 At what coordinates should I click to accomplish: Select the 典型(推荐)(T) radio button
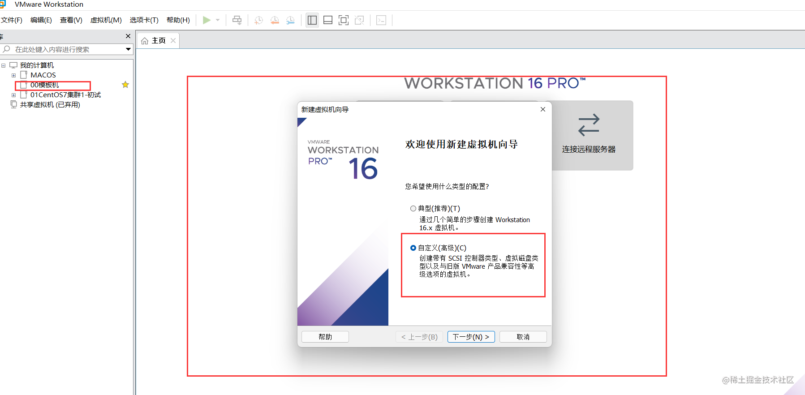click(413, 209)
